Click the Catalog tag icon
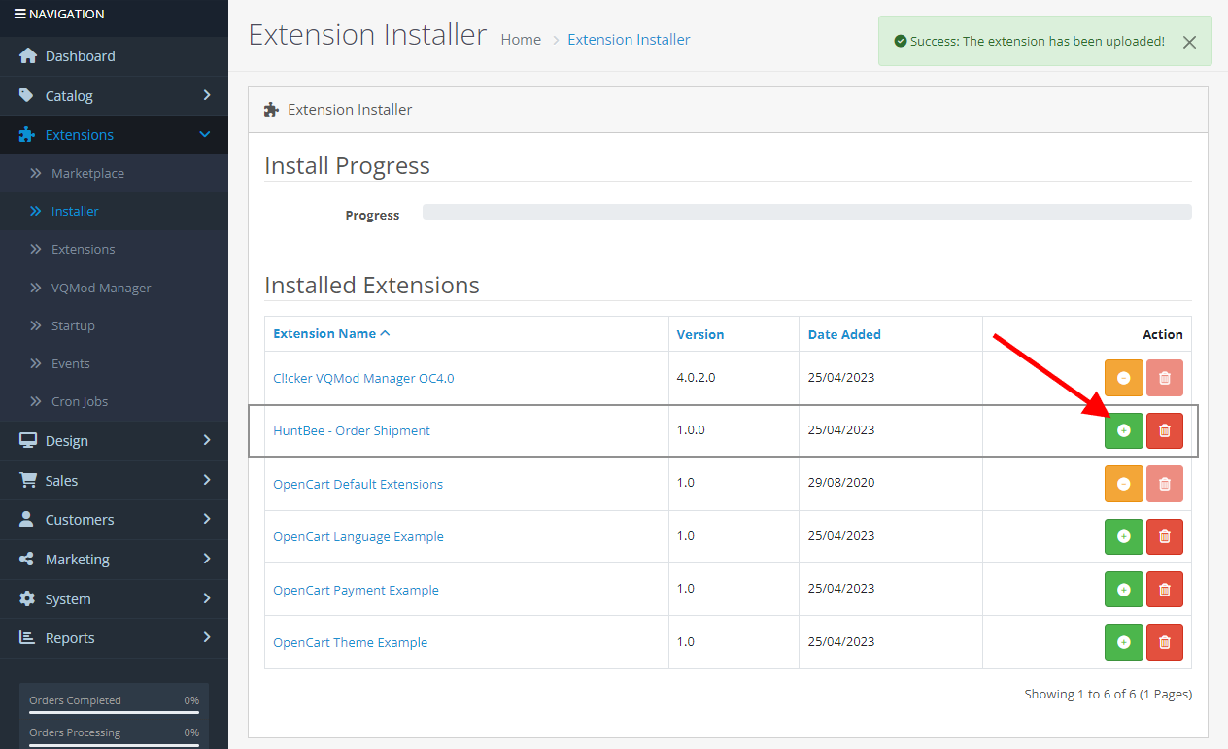This screenshot has width=1228, height=749. point(26,95)
